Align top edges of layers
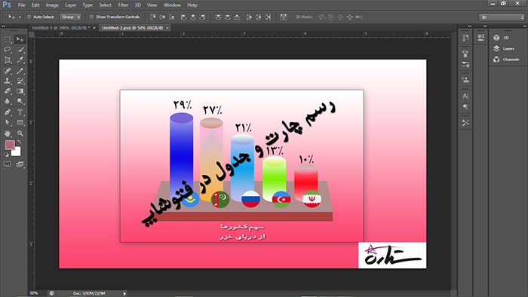 pos(153,17)
